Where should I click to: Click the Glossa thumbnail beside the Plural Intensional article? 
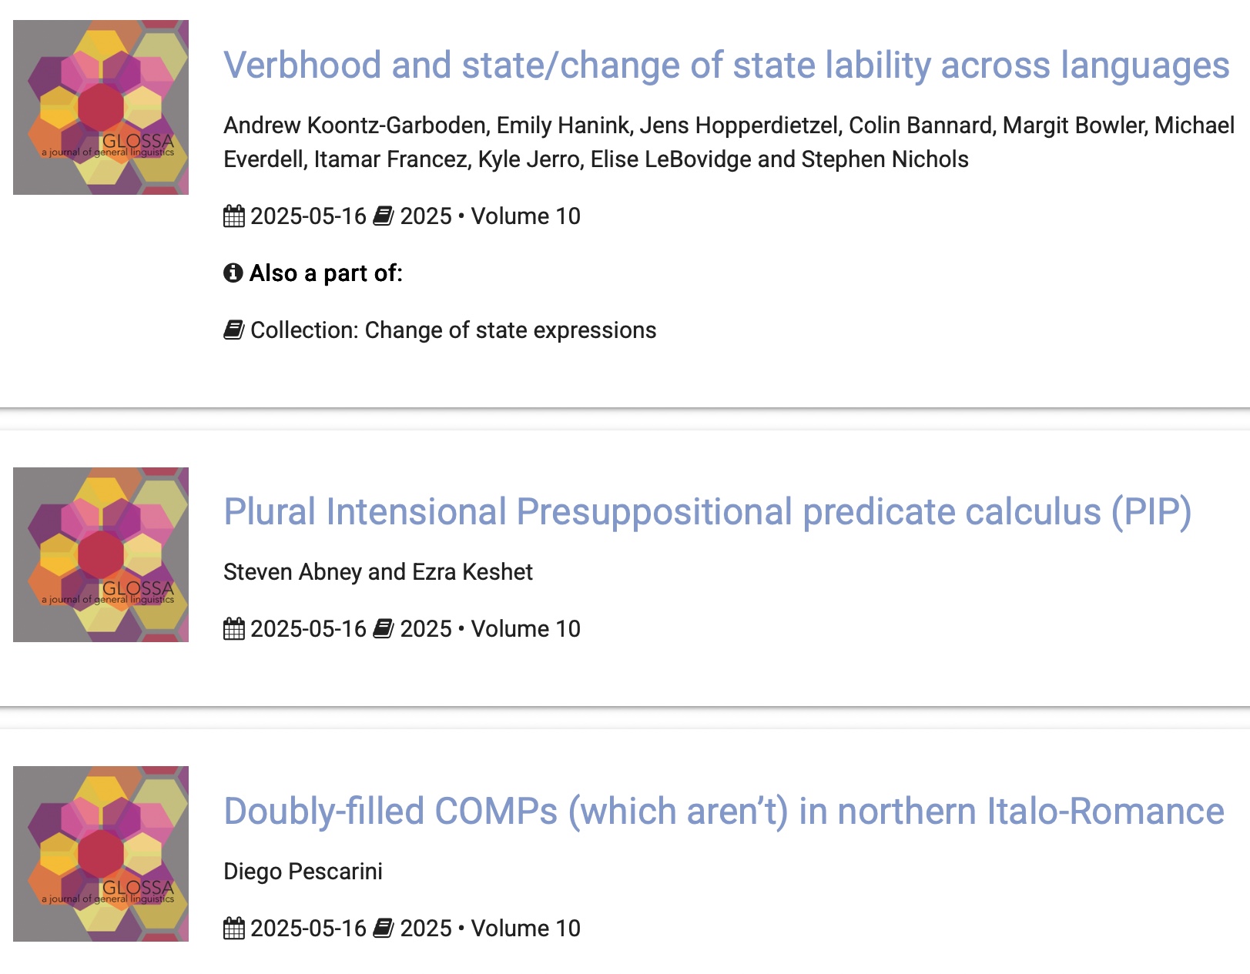101,554
